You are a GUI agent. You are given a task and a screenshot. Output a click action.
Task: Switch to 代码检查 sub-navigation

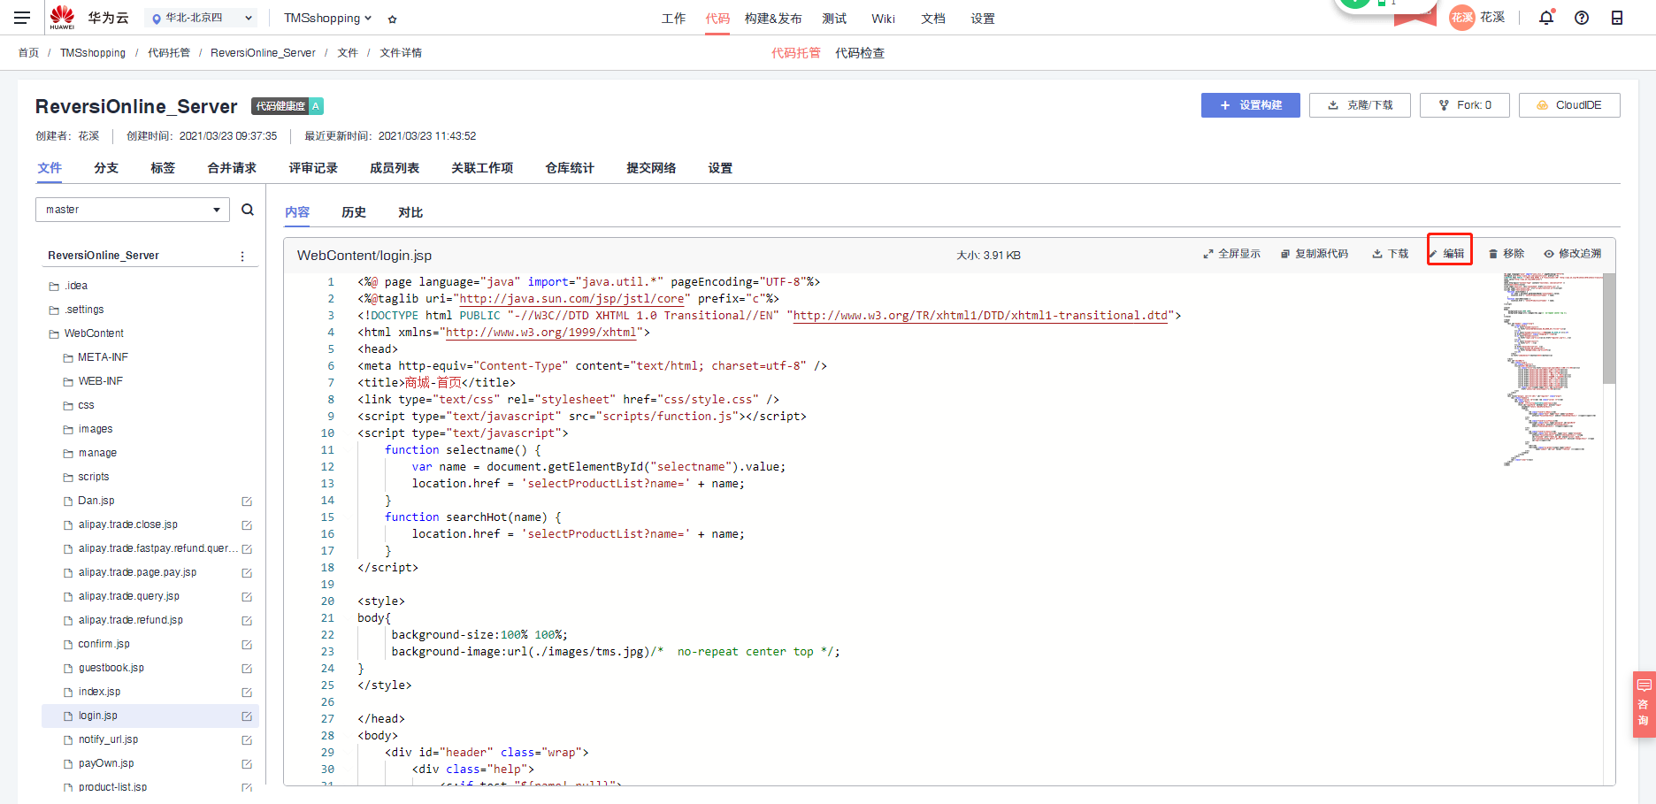[860, 53]
